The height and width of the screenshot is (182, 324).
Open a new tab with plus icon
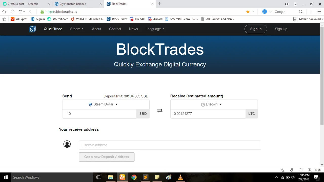159,4
